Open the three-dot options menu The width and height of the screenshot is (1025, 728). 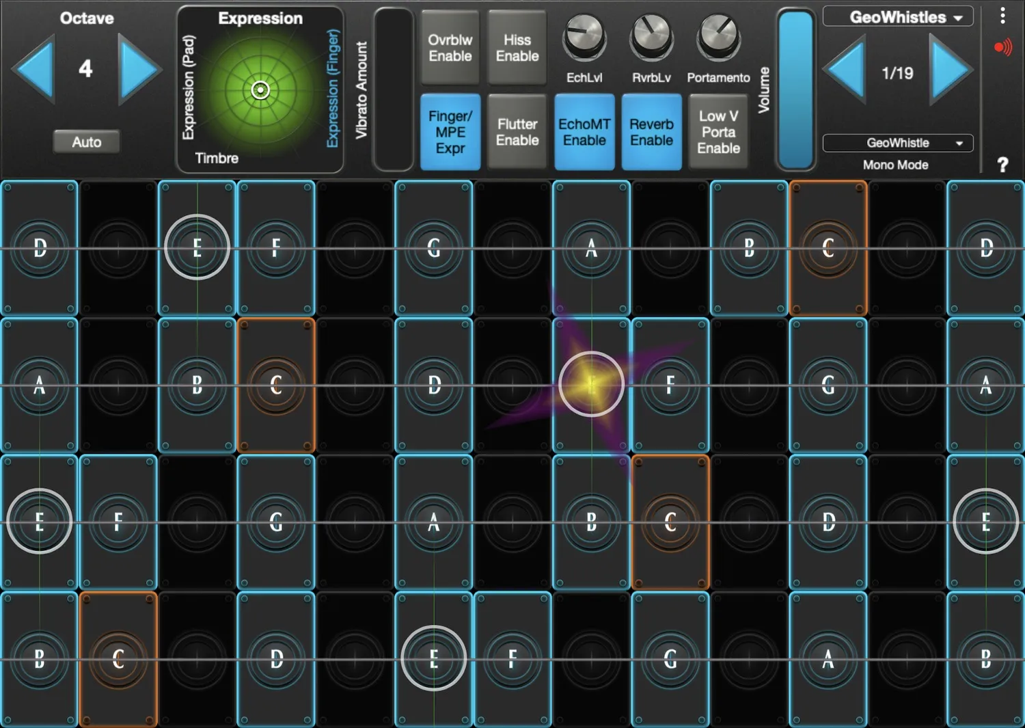pyautogui.click(x=1002, y=16)
